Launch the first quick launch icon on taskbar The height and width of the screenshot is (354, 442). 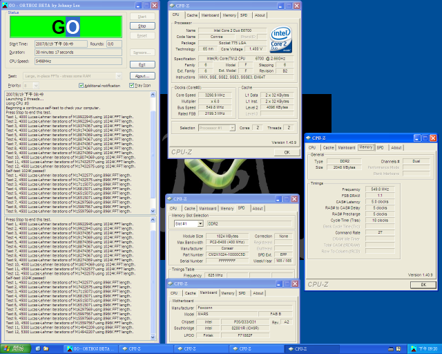38,349
